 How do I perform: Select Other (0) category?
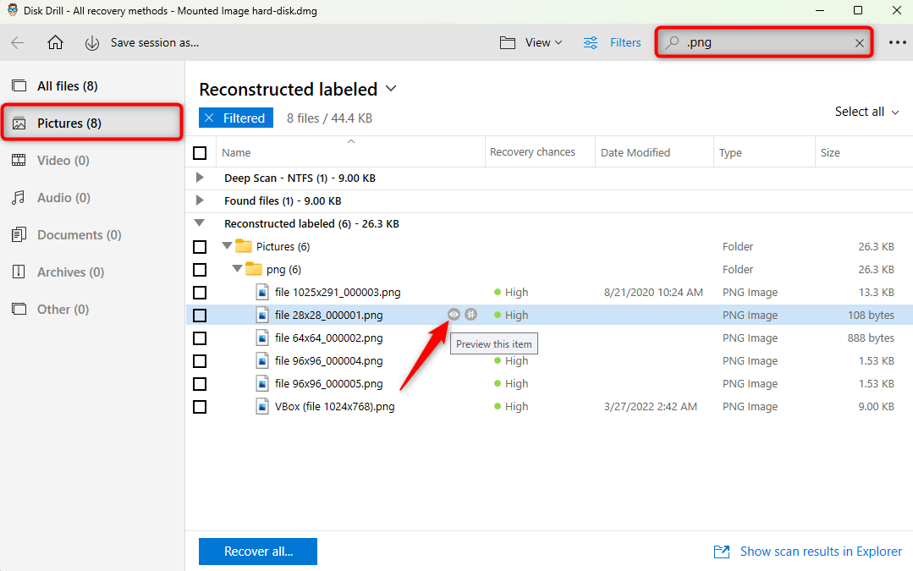coord(92,309)
